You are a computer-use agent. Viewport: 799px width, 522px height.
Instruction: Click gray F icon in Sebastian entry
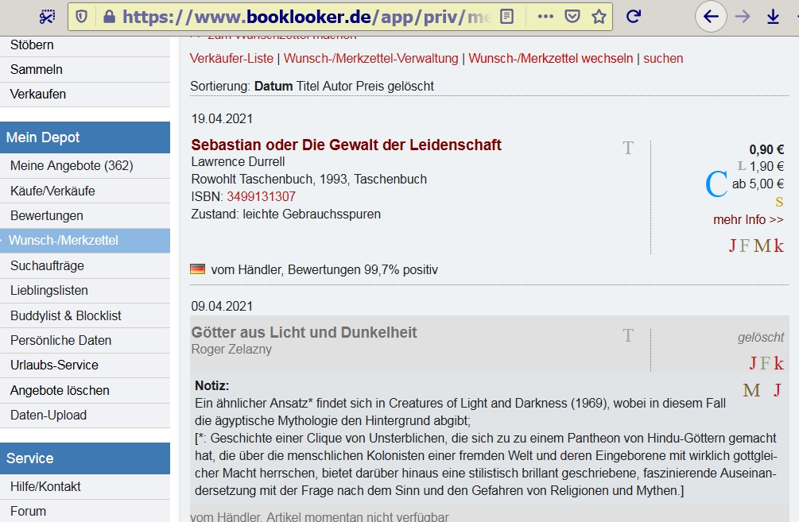tap(744, 246)
